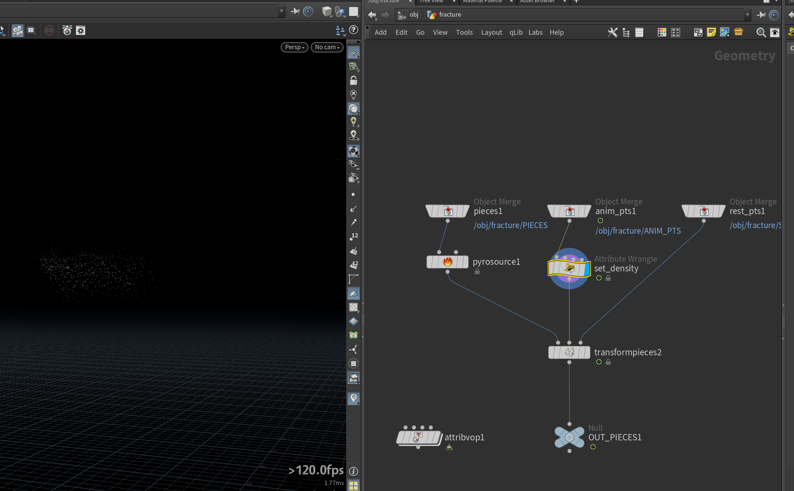Open viewport layout four-pane icon
Image resolution: width=794 pixels, height=491 pixels.
[x=354, y=485]
